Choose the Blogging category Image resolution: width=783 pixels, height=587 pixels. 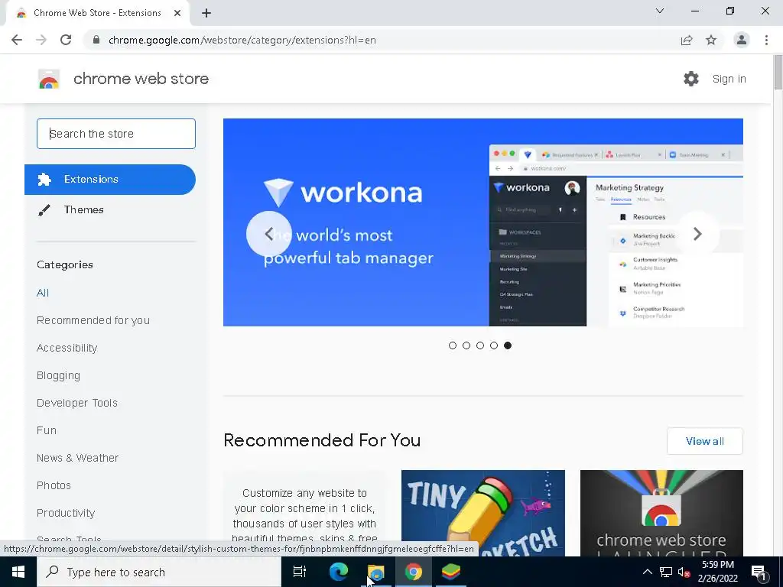pos(58,375)
